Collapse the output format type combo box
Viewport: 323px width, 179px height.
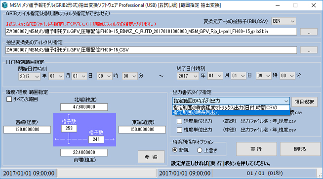tap(231, 101)
